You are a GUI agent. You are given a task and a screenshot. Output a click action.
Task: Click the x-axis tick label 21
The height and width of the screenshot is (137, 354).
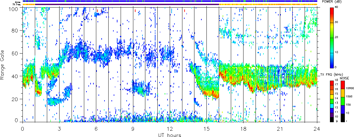pyautogui.click(x=280, y=129)
